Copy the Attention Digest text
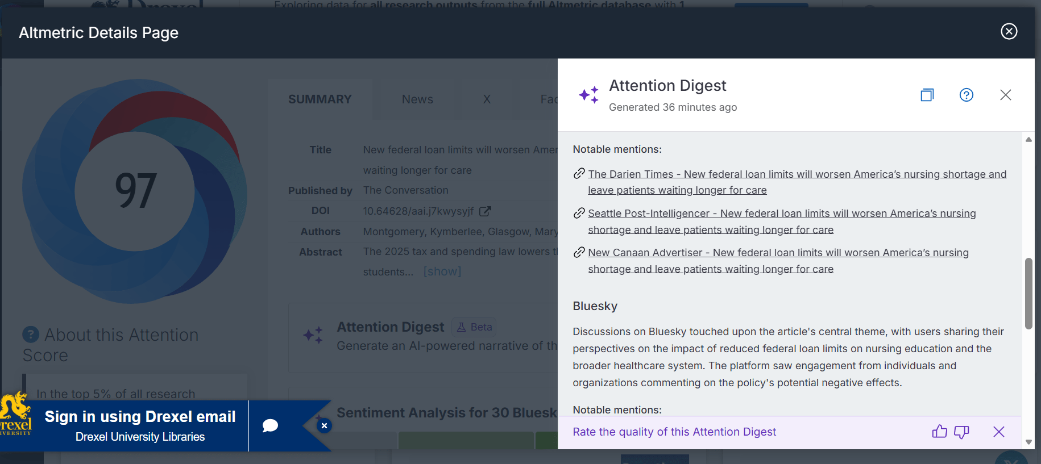The image size is (1041, 464). click(x=927, y=95)
